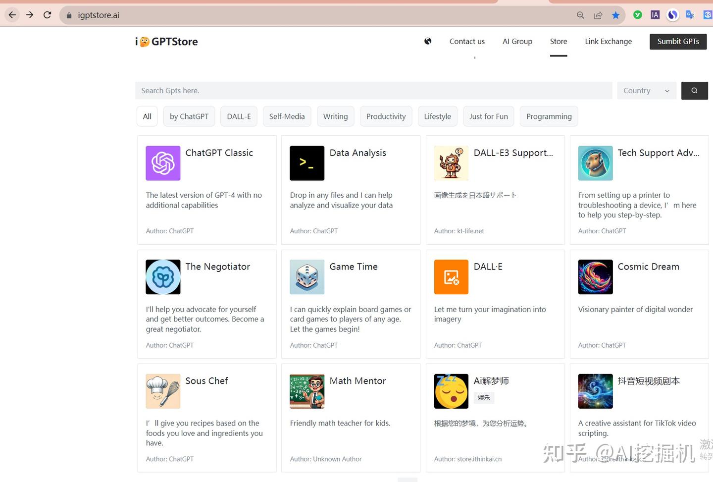Screen dimensions: 713x482
Task: Filter by the Lifestyle category
Action: pyautogui.click(x=437, y=116)
